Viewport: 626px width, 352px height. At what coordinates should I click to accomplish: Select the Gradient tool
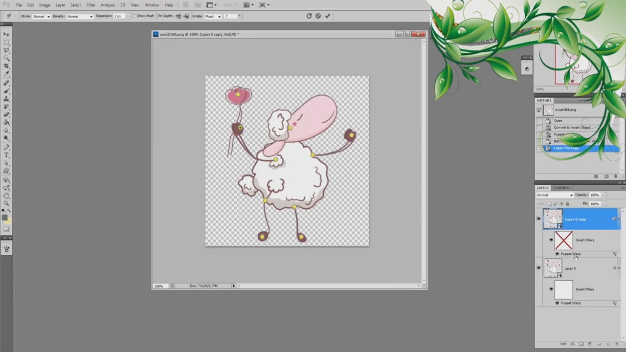pyautogui.click(x=6, y=122)
